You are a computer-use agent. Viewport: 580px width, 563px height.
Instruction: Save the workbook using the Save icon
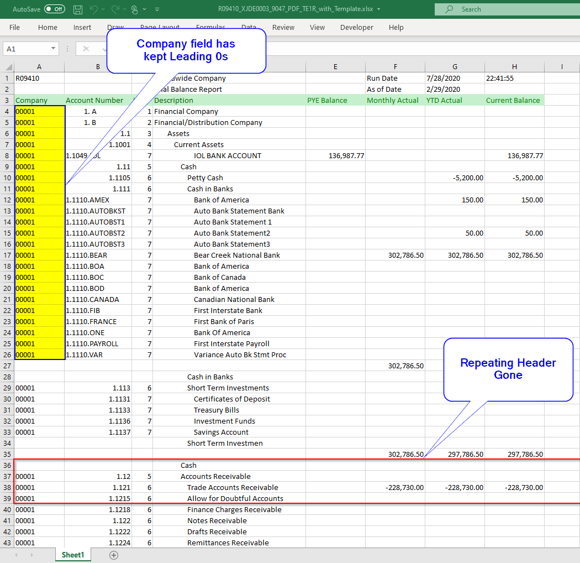point(77,9)
